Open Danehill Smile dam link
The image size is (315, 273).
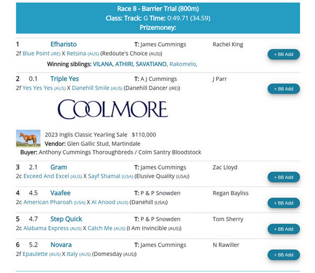pos(91,88)
